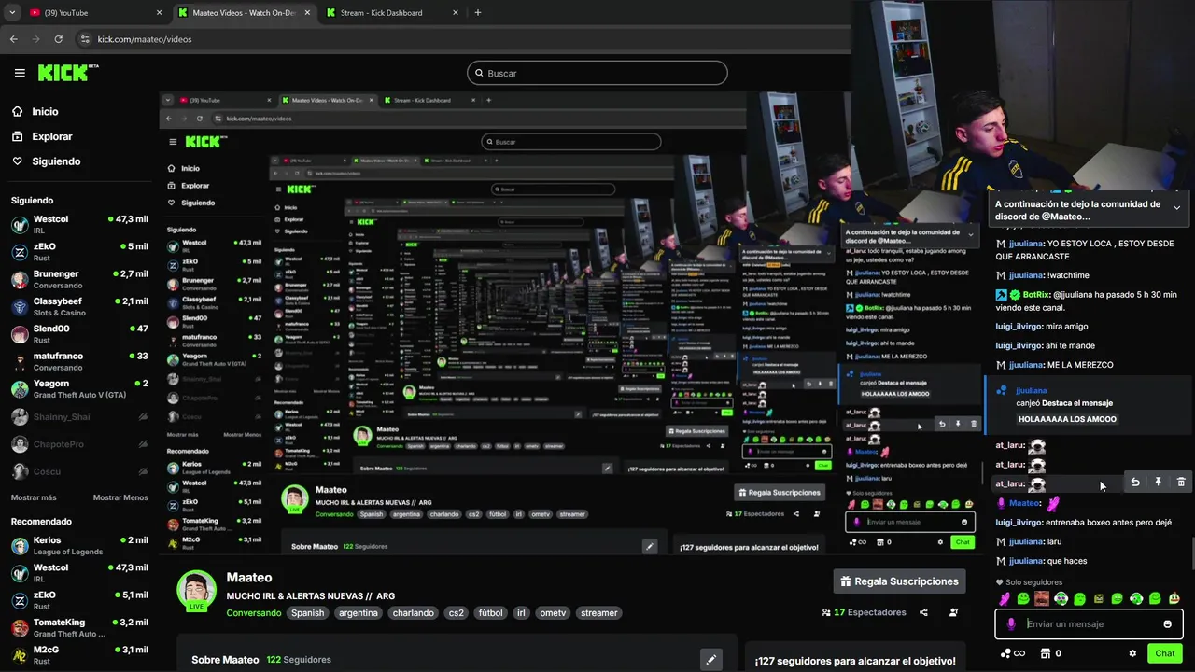Pin the hovered at_laru chat message
Viewport: 1195px width, 672px height.
(x=1158, y=483)
